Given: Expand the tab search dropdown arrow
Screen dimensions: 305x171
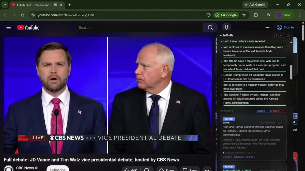Looking at the screenshot, I should pos(5,5).
